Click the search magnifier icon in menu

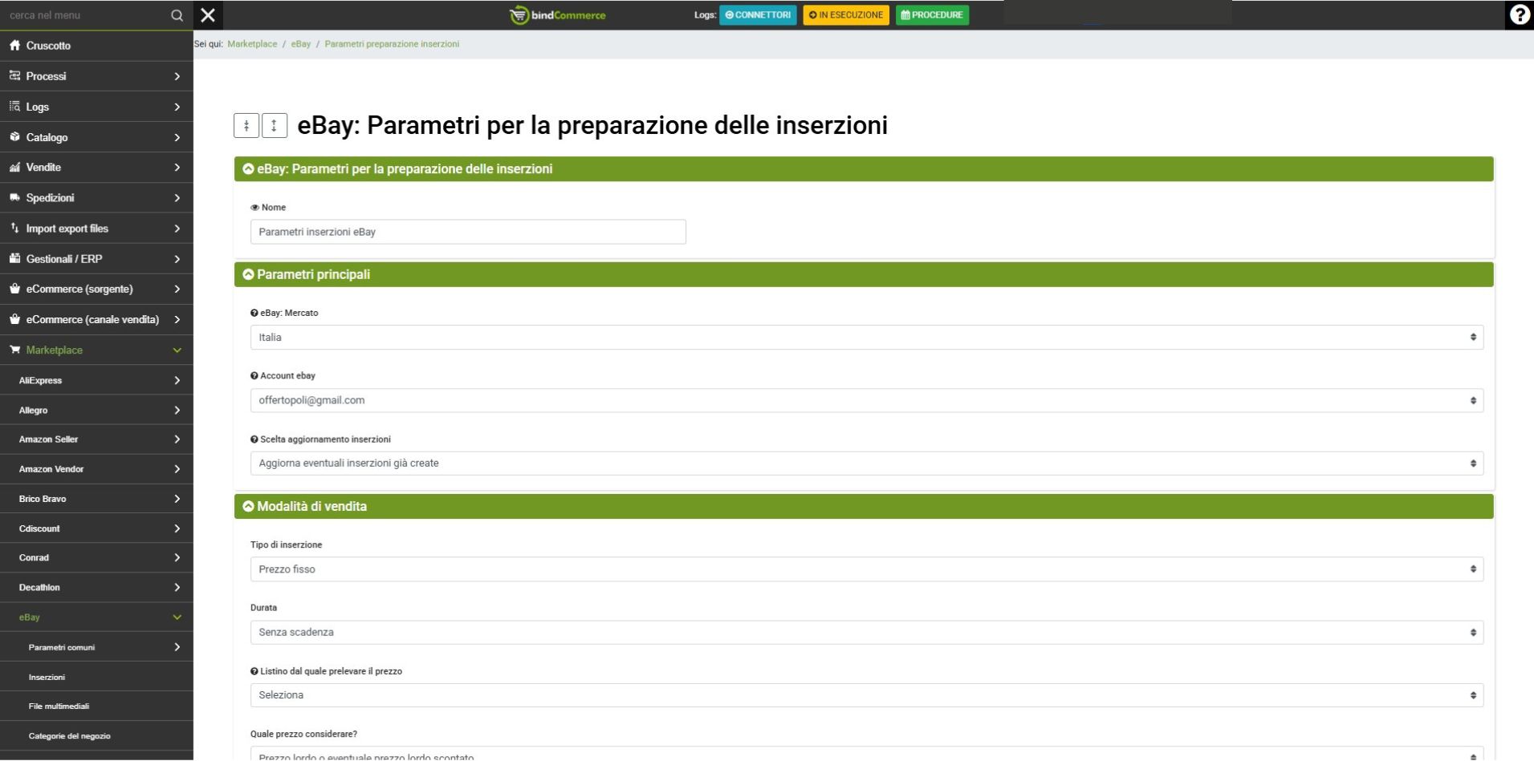(177, 15)
